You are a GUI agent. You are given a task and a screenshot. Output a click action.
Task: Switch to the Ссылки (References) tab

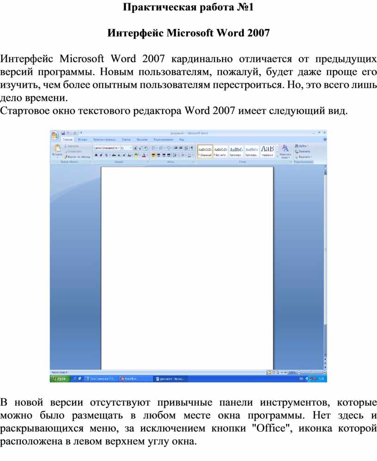coord(126,140)
